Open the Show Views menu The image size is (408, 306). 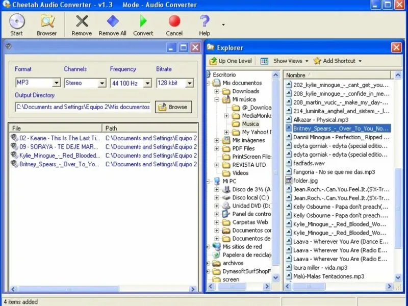(286, 61)
